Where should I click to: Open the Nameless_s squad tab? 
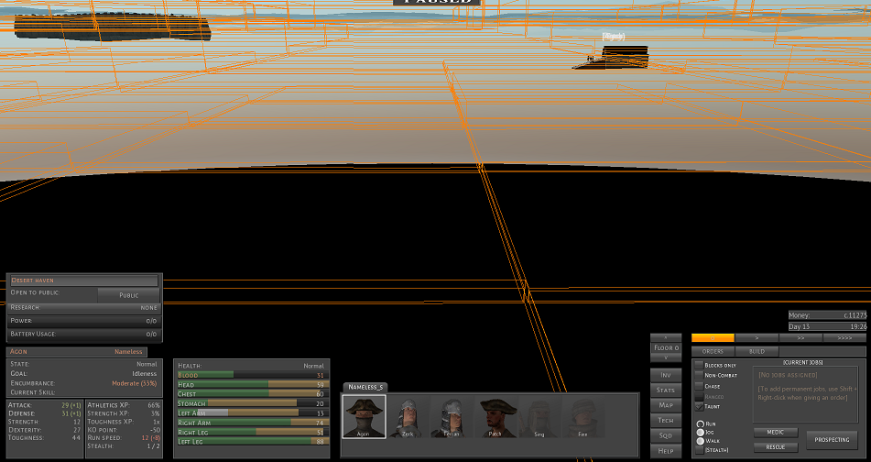[365, 387]
